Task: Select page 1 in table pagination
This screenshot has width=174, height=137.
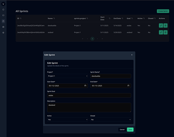Action: (92, 39)
